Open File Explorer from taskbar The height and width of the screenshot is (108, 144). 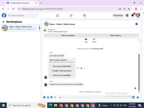[x=56, y=105]
